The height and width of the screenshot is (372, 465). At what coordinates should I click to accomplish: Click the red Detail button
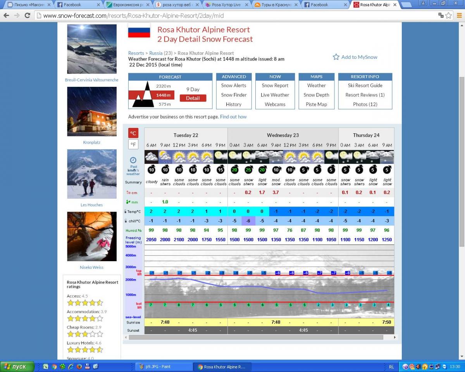(193, 98)
